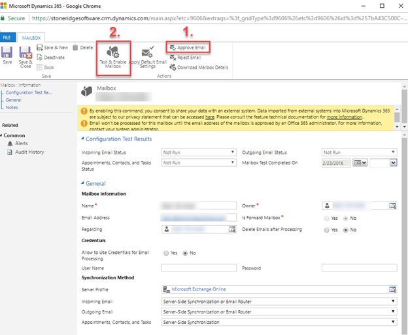
Task: Open the Regarding lookup search icon
Action: 232,229
